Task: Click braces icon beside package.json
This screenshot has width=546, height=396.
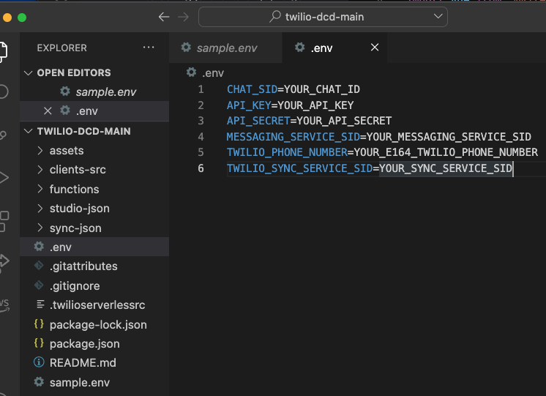Action: click(x=39, y=343)
